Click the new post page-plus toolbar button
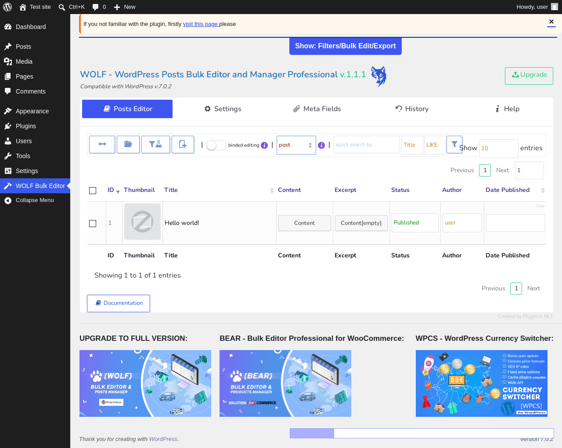This screenshot has height=448, width=562. point(183,145)
